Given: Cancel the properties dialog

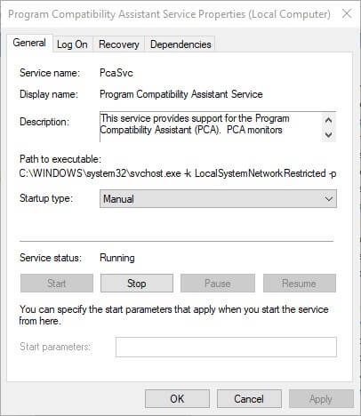Looking at the screenshot, I should click(249, 399).
